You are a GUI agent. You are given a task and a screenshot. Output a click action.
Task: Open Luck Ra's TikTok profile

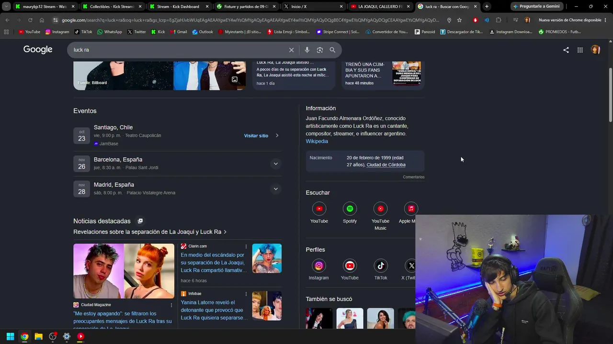[381, 270]
